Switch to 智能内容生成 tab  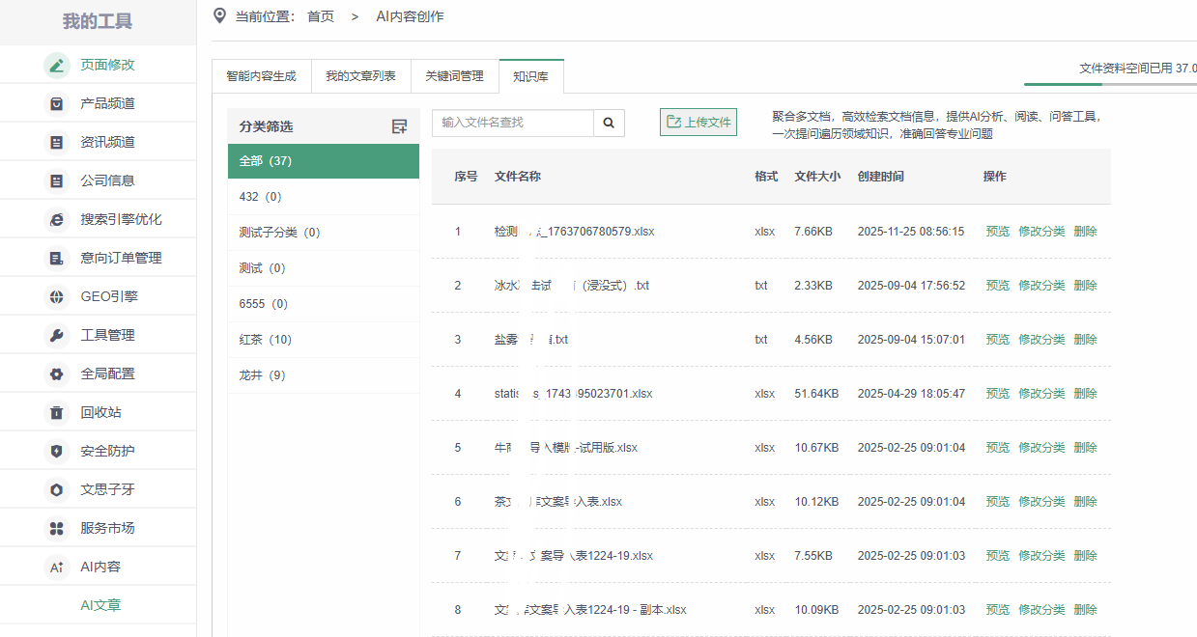tap(262, 76)
